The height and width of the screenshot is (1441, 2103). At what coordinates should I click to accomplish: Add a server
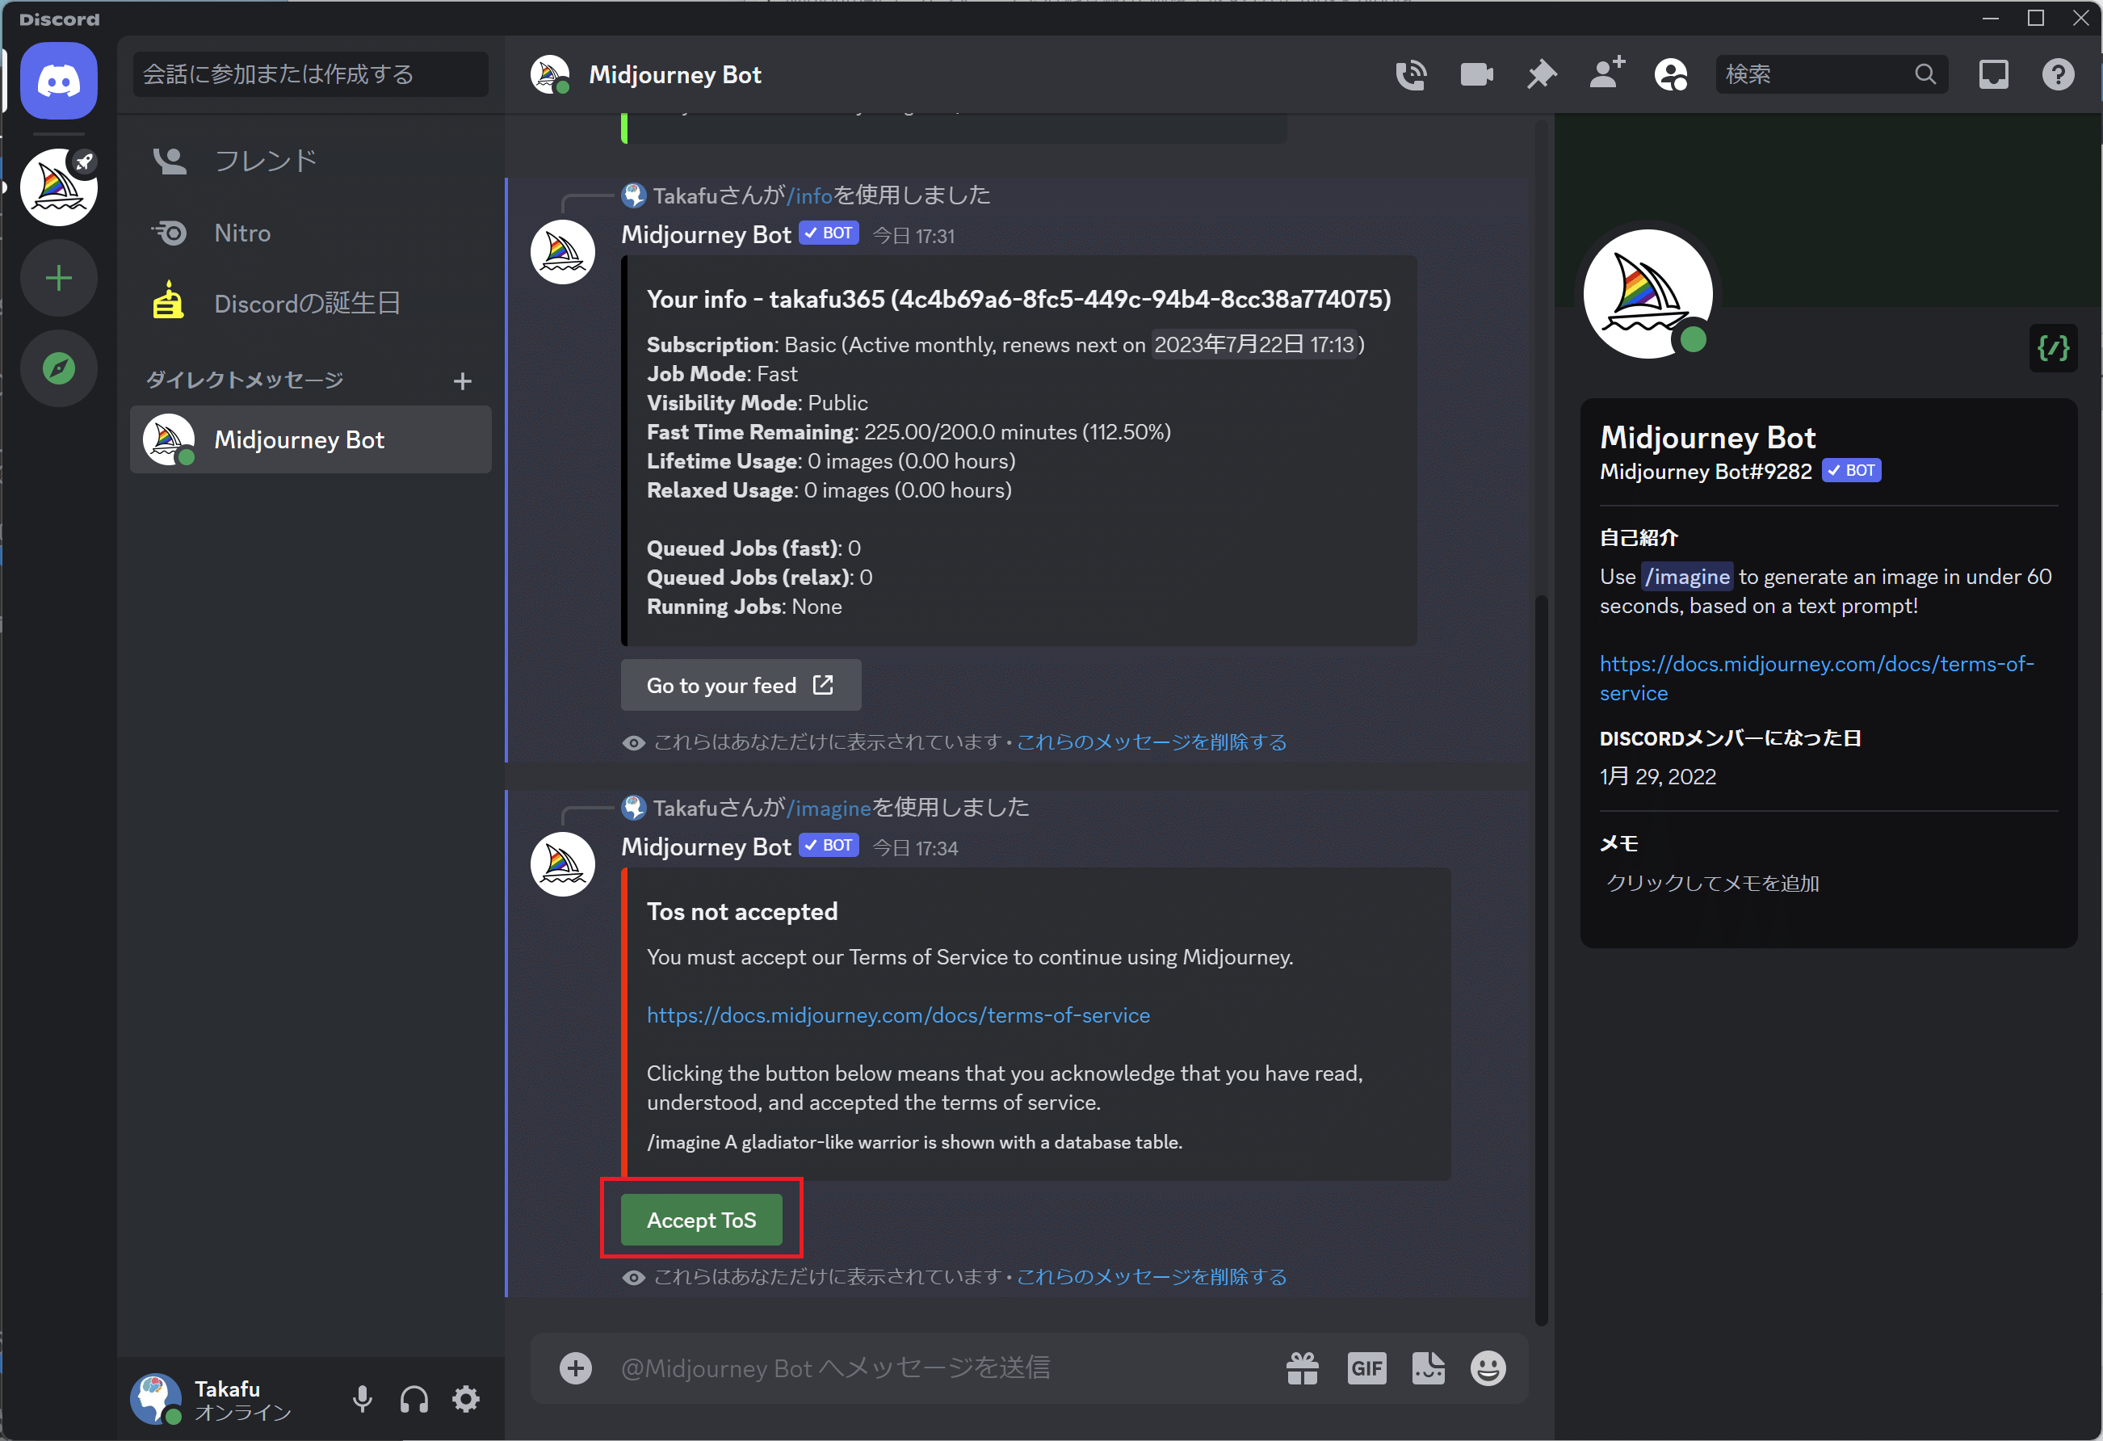(59, 278)
